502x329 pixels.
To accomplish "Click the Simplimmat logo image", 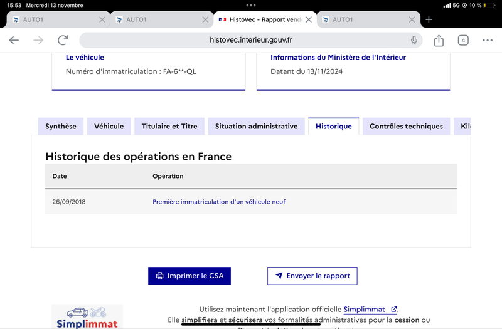I will coord(87,316).
